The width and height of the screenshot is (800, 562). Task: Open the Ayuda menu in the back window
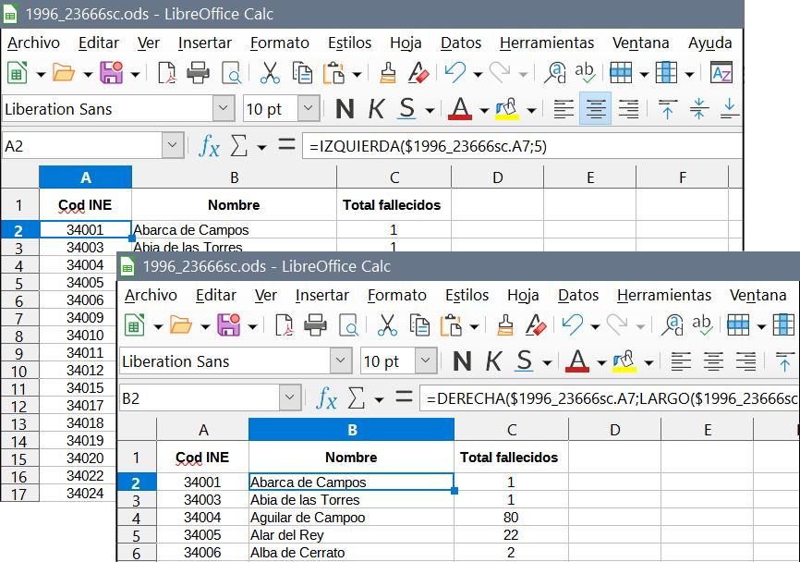(x=709, y=43)
